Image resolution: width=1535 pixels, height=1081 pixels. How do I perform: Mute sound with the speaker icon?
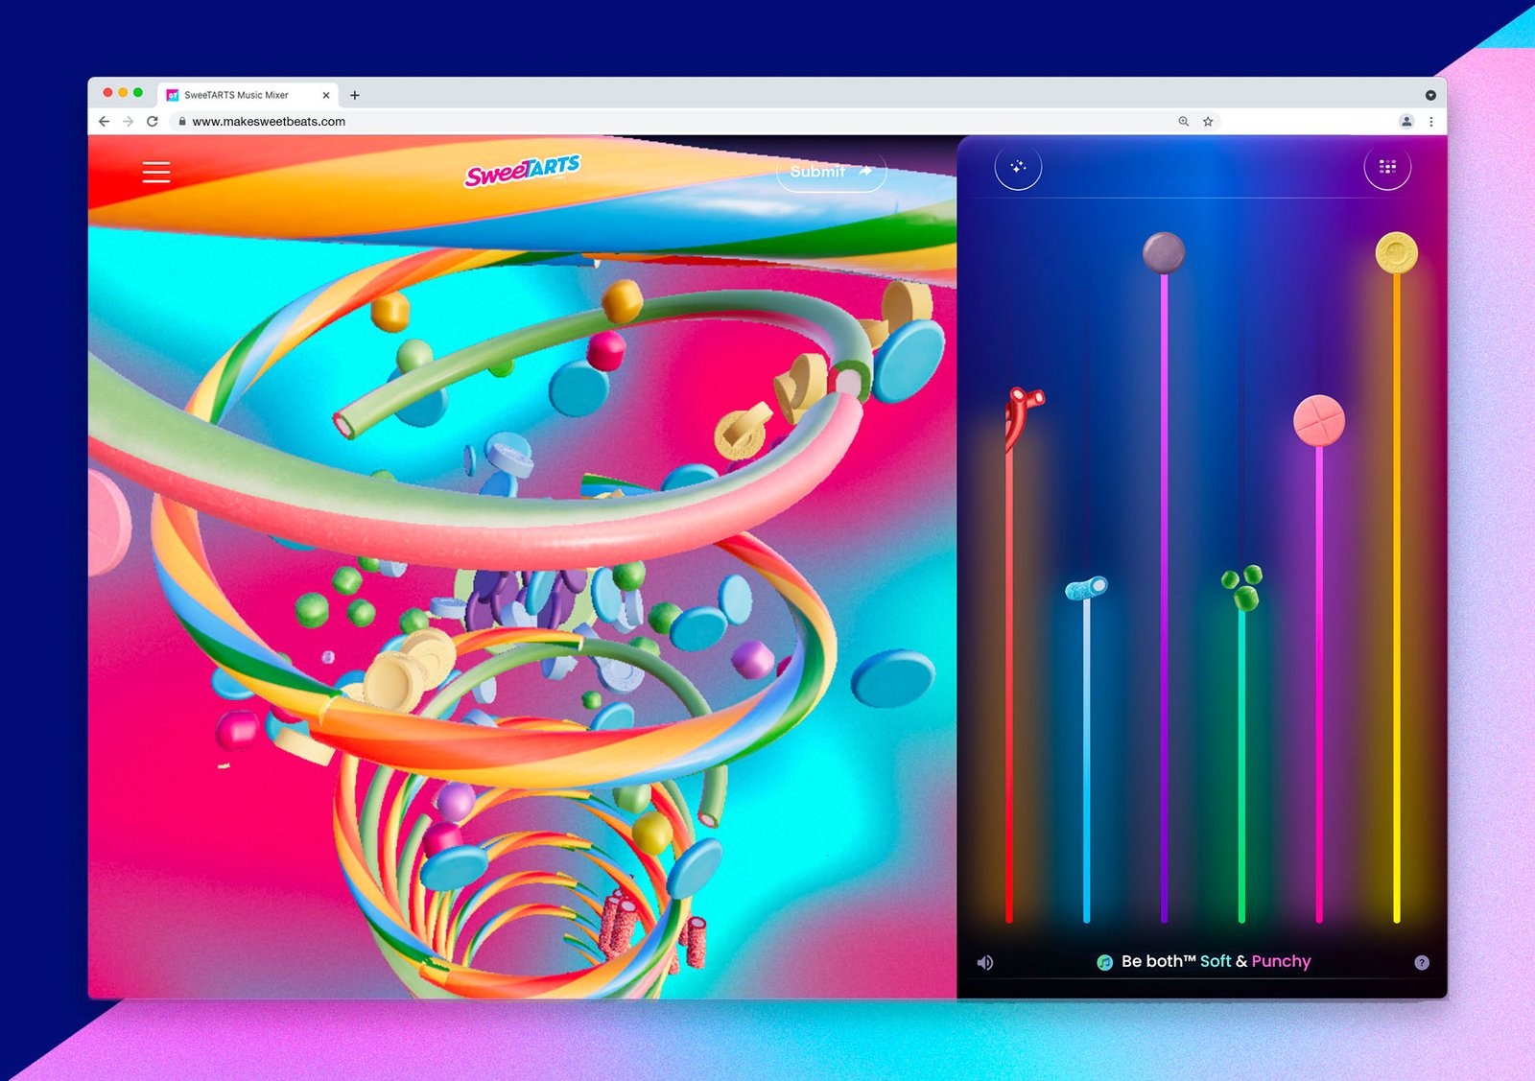point(985,962)
